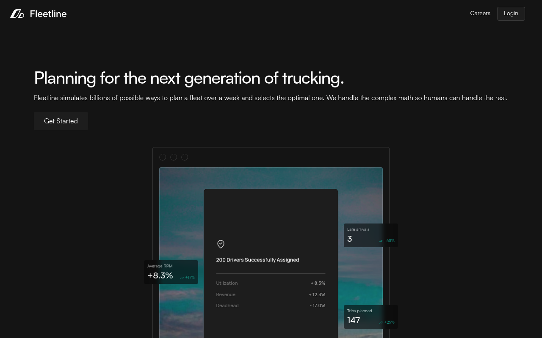Click the shield checkmark icon in card
Viewport: 542px width, 338px height.
221,244
